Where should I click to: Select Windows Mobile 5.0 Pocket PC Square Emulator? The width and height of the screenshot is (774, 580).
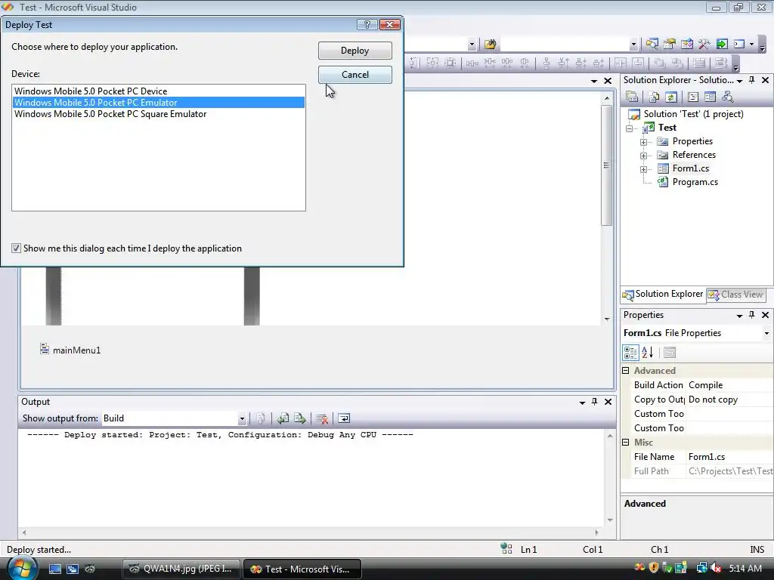point(159,114)
